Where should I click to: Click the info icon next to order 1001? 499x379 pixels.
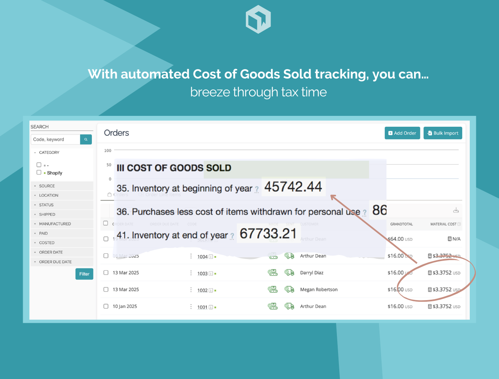tap(211, 307)
